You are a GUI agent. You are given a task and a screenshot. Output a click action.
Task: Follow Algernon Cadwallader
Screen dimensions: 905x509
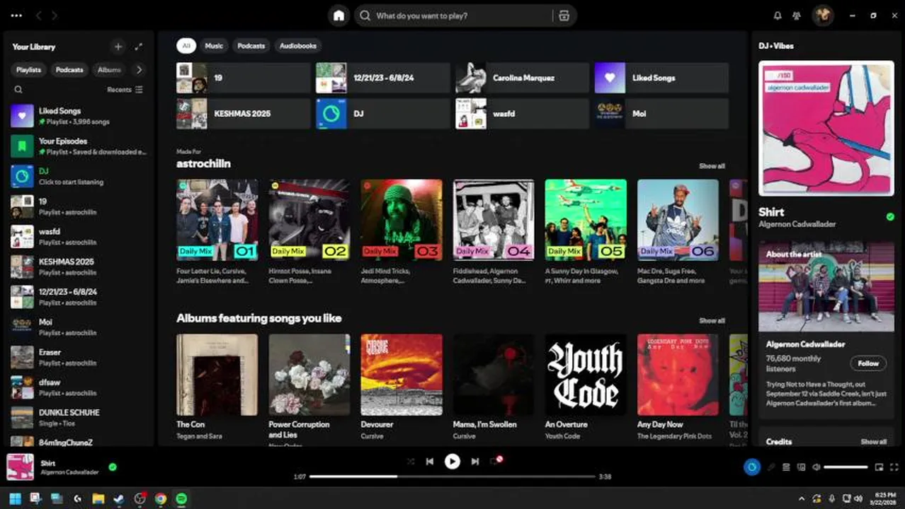coord(868,363)
